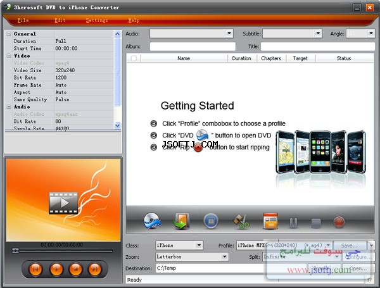Start ripping with the red Rip button

(x=339, y=222)
